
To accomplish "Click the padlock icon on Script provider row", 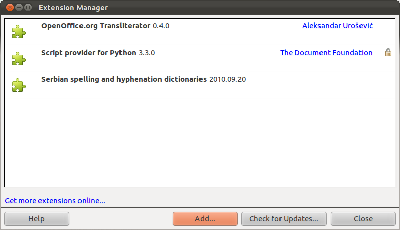I will [388, 52].
